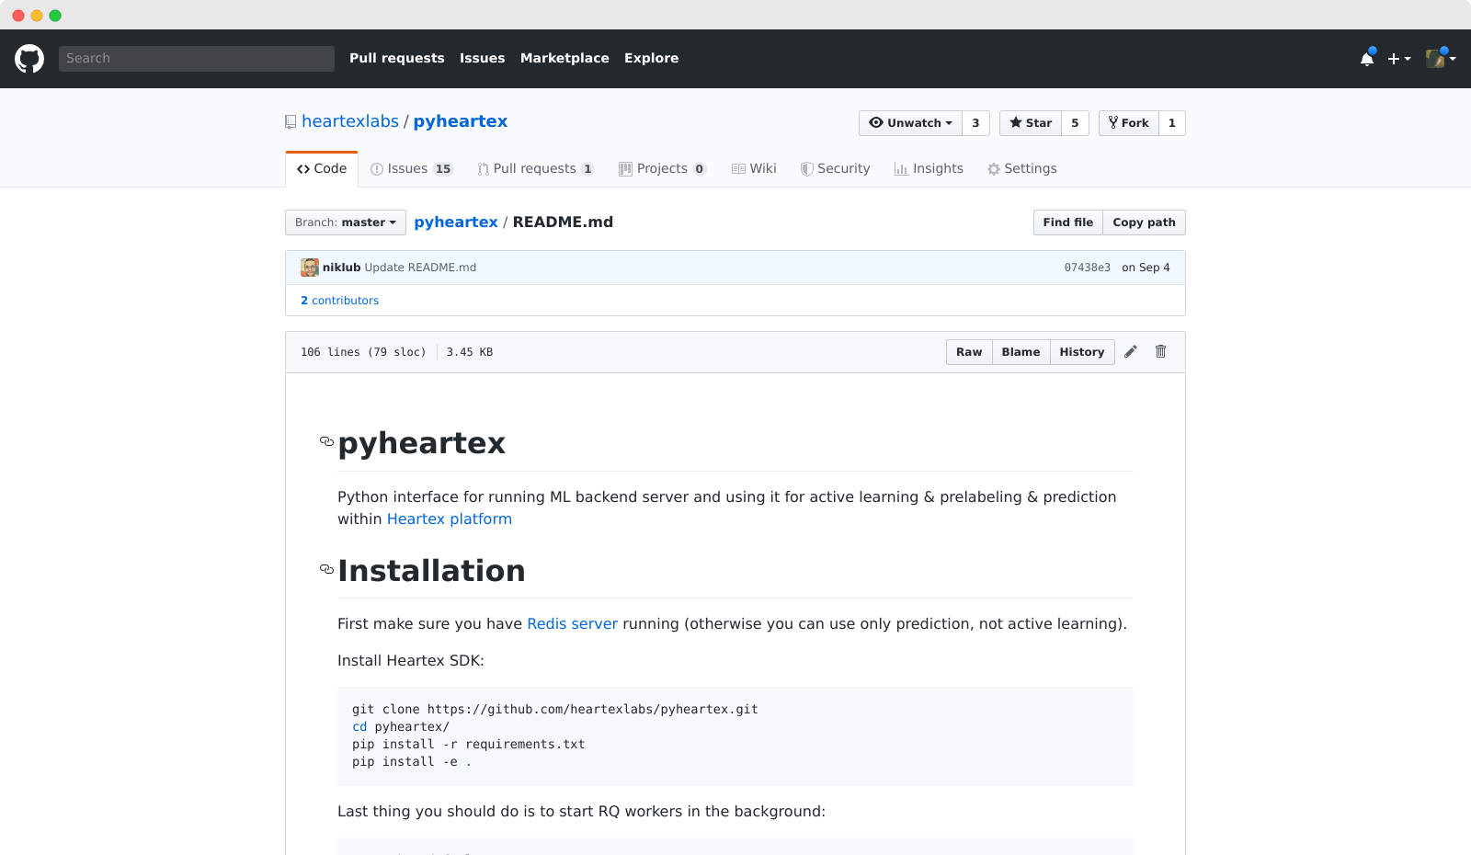Open commit hash 07438e3

[x=1088, y=268]
